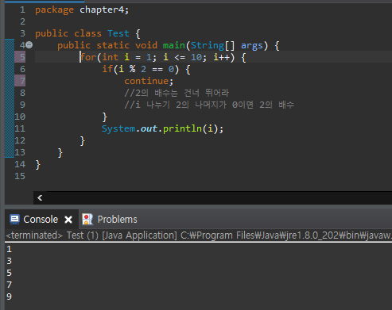Click the 'package' keyword on line 1
The image size is (392, 310).
(x=55, y=10)
